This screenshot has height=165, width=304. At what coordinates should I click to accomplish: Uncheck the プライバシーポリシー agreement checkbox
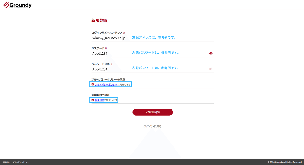[x=93, y=84]
